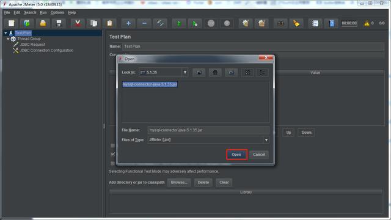The image size is (391, 220).
Task: Click Up One Level icon in Open dialog
Action: point(199,73)
